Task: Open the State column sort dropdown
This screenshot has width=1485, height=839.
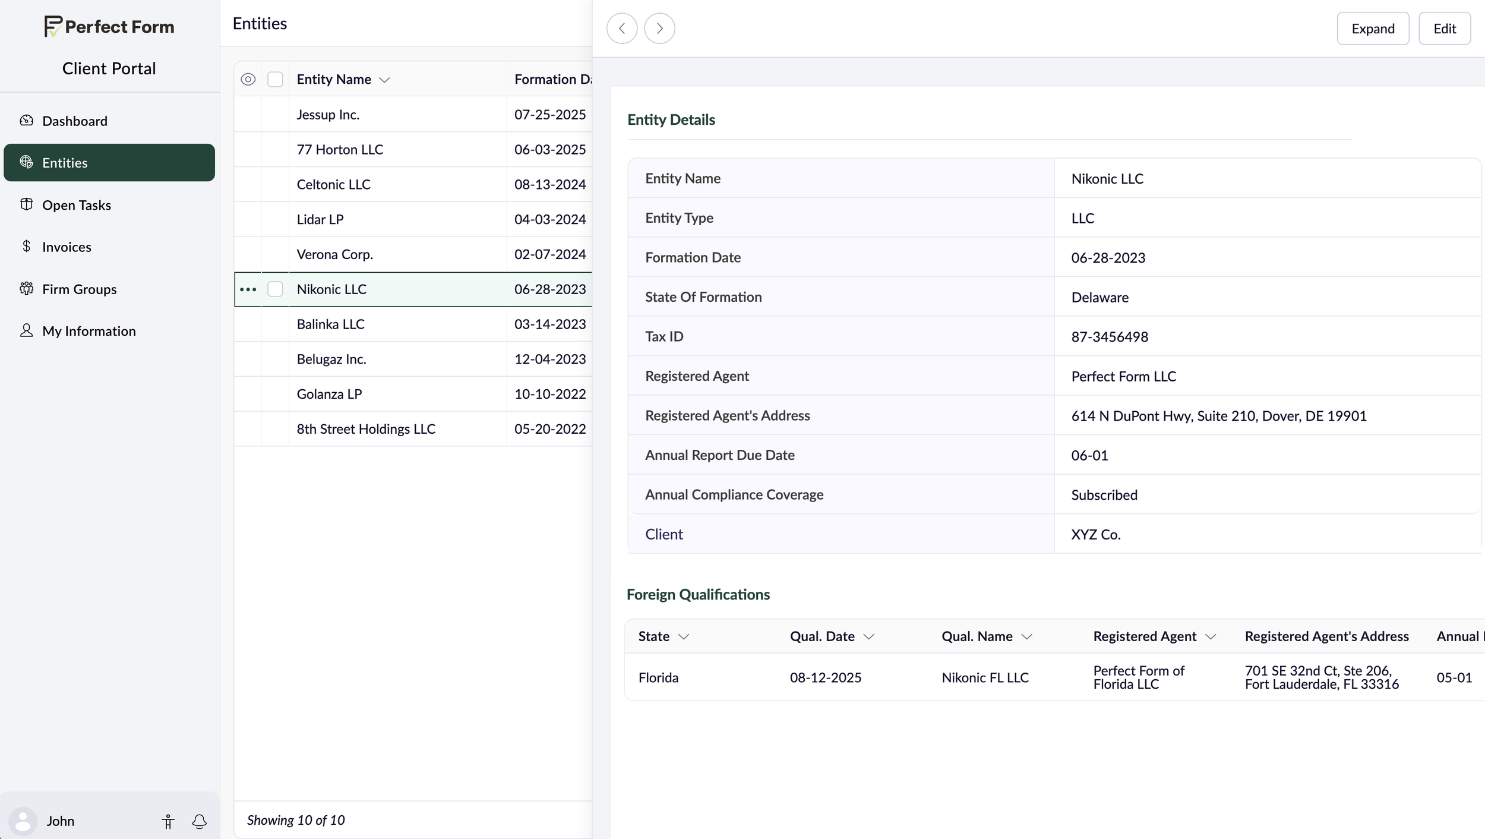Action: 684,636
